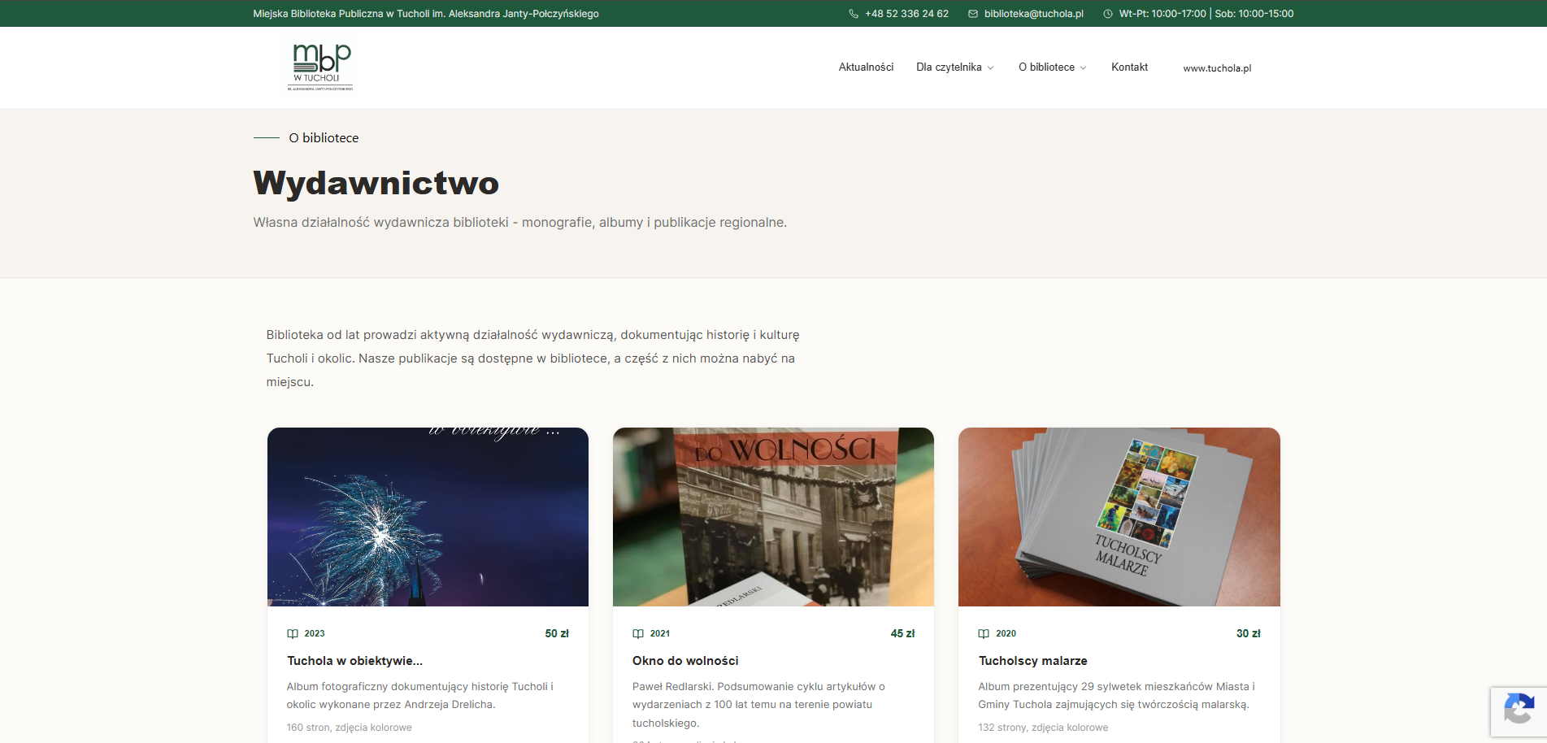Image resolution: width=1547 pixels, height=743 pixels.
Task: Open the Tucholscy malarze title
Action: 1032,661
